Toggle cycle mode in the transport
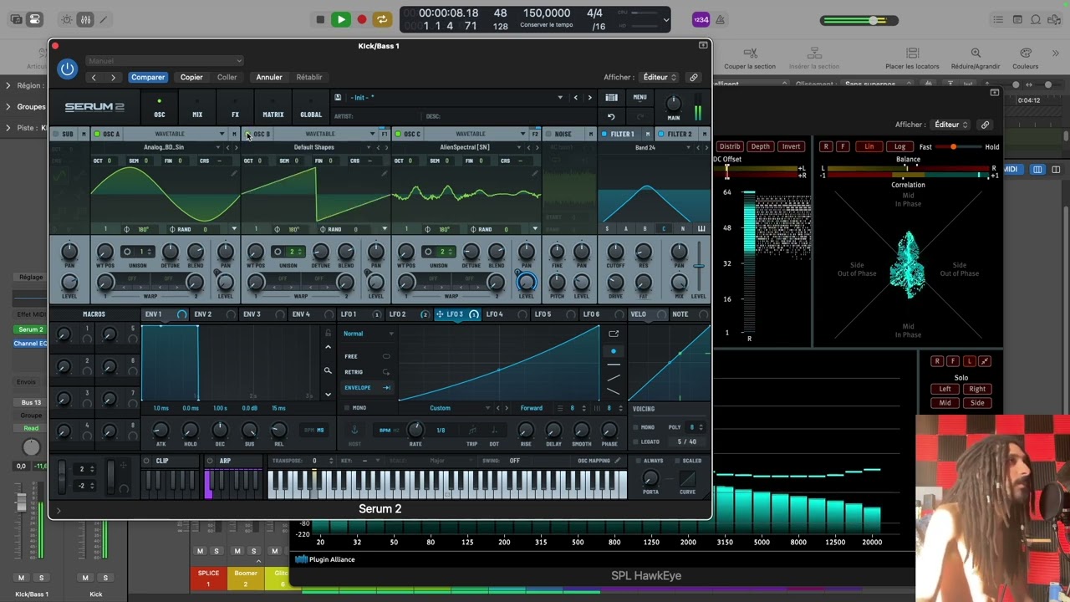 tap(382, 19)
